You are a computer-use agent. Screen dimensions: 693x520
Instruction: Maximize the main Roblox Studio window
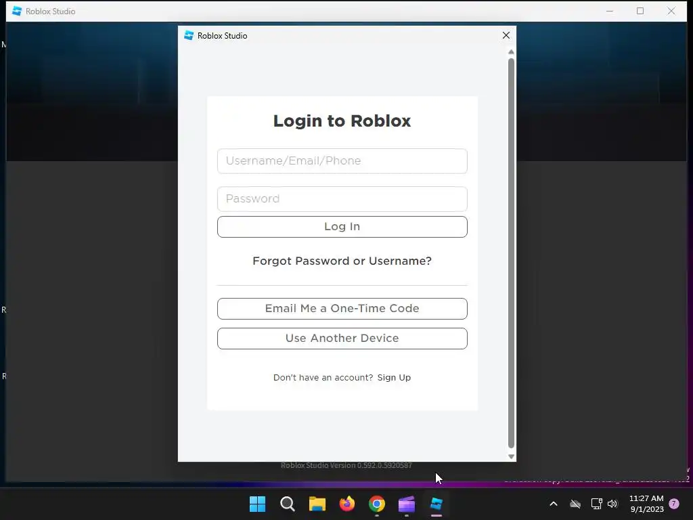click(x=640, y=11)
